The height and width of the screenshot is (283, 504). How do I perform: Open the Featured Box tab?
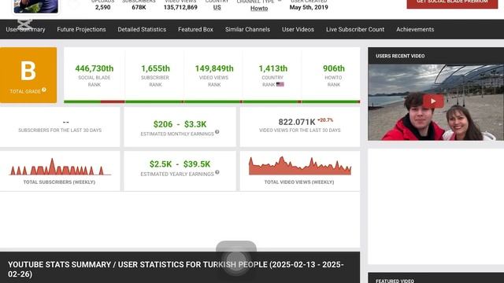coord(195,29)
